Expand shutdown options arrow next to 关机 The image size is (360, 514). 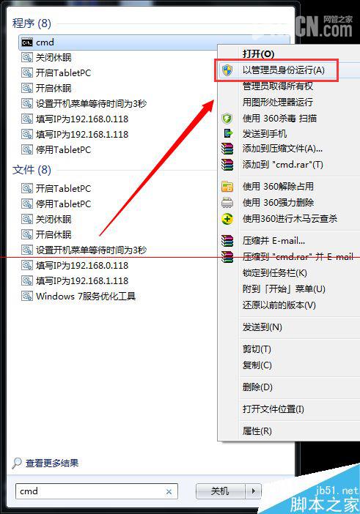pyautogui.click(x=254, y=491)
